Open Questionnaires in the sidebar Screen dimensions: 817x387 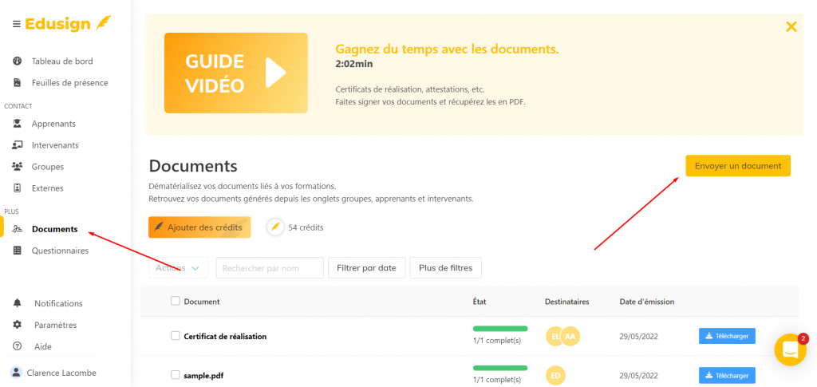pyautogui.click(x=60, y=251)
